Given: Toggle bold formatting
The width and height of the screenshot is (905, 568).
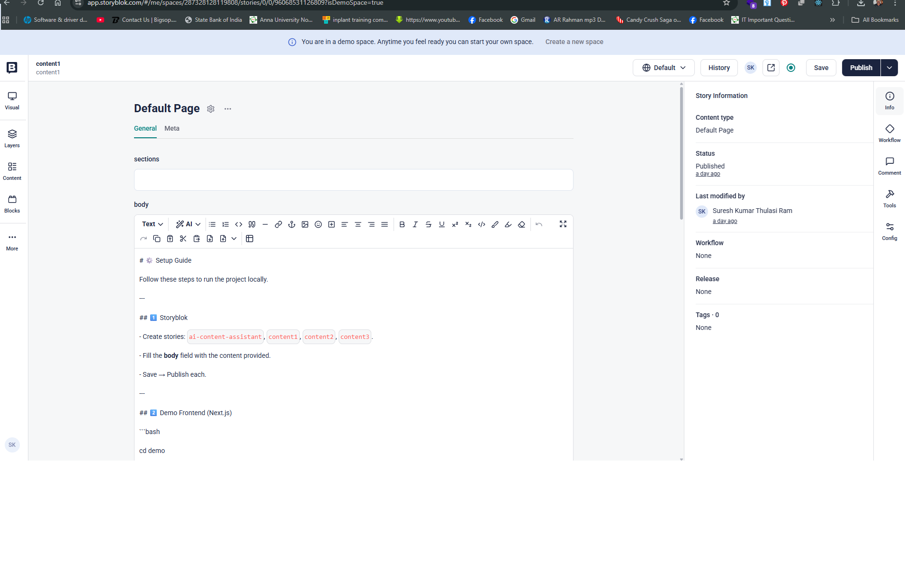Looking at the screenshot, I should (402, 224).
